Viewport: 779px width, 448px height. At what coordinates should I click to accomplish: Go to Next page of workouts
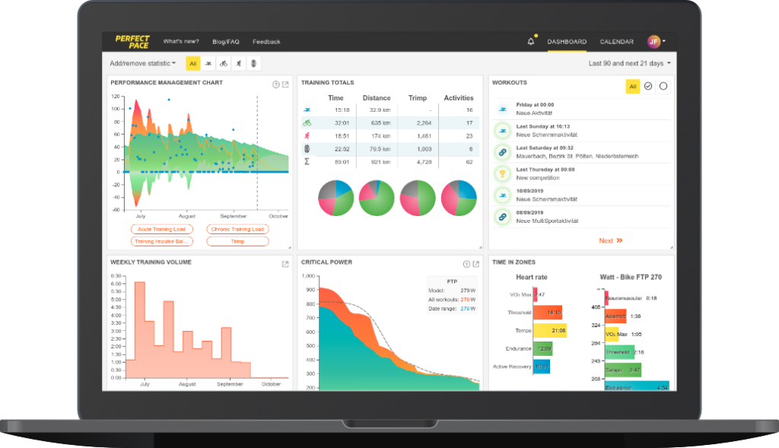[610, 240]
